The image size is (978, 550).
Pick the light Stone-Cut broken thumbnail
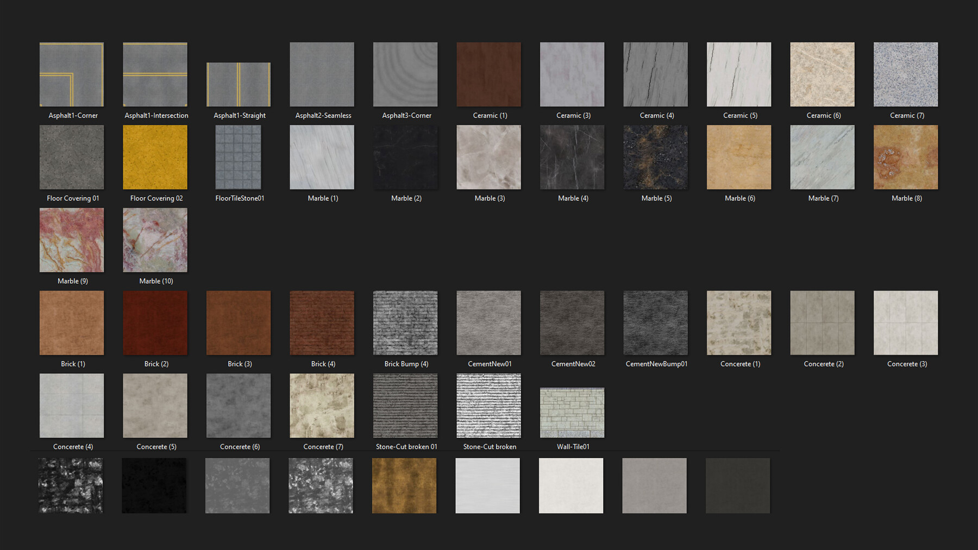[489, 406]
